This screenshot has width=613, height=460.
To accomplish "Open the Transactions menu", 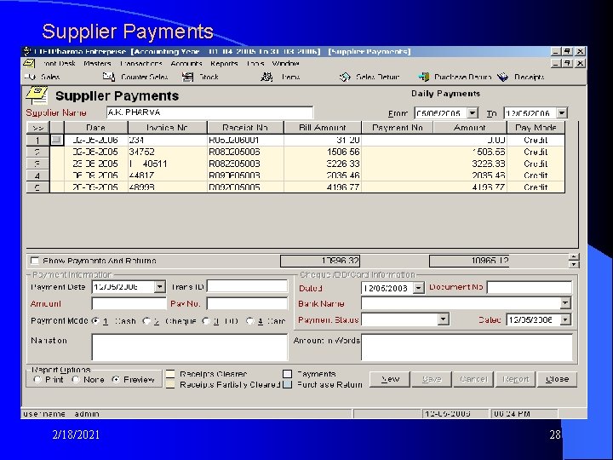I will (141, 63).
